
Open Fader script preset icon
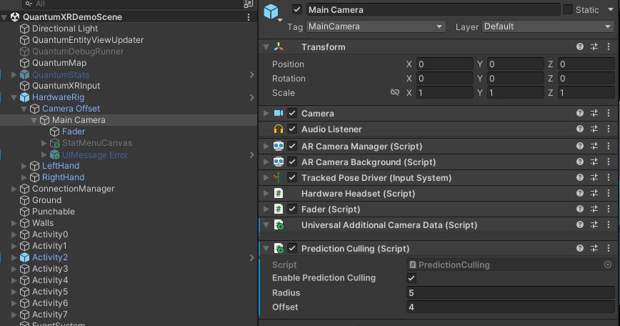pos(594,209)
